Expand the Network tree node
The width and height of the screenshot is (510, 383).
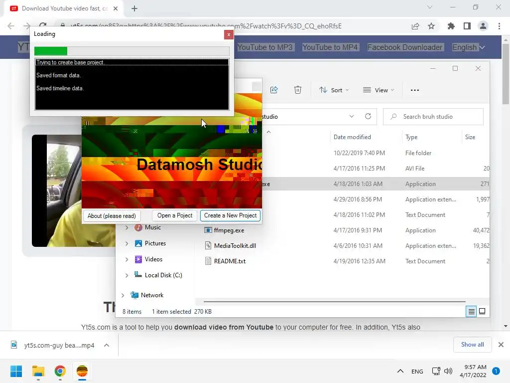point(123,295)
